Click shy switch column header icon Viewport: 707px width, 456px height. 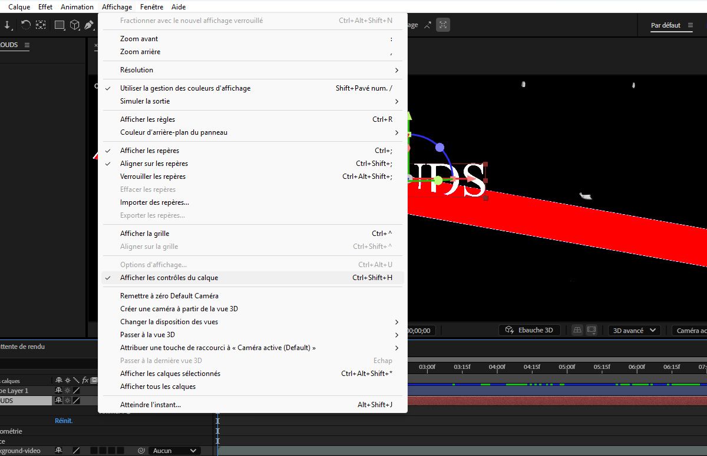tap(59, 381)
